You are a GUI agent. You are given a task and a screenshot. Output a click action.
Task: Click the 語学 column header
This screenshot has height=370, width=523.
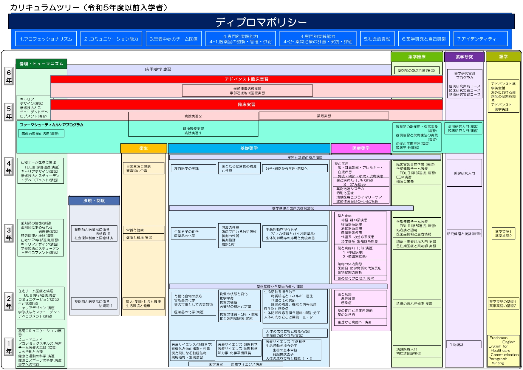tap(503, 57)
